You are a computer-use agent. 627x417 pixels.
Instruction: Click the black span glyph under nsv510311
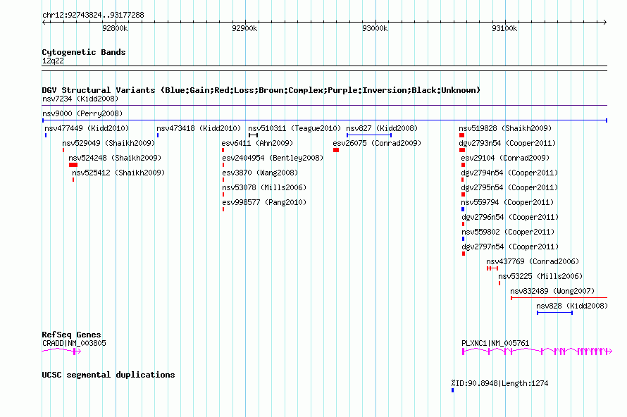pos(253,135)
